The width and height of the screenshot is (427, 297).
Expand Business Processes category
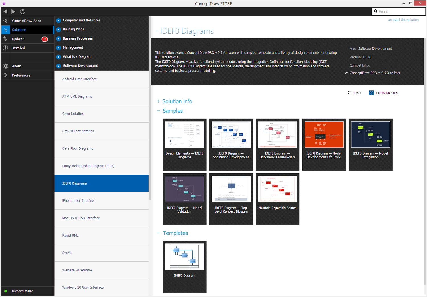tap(59, 39)
